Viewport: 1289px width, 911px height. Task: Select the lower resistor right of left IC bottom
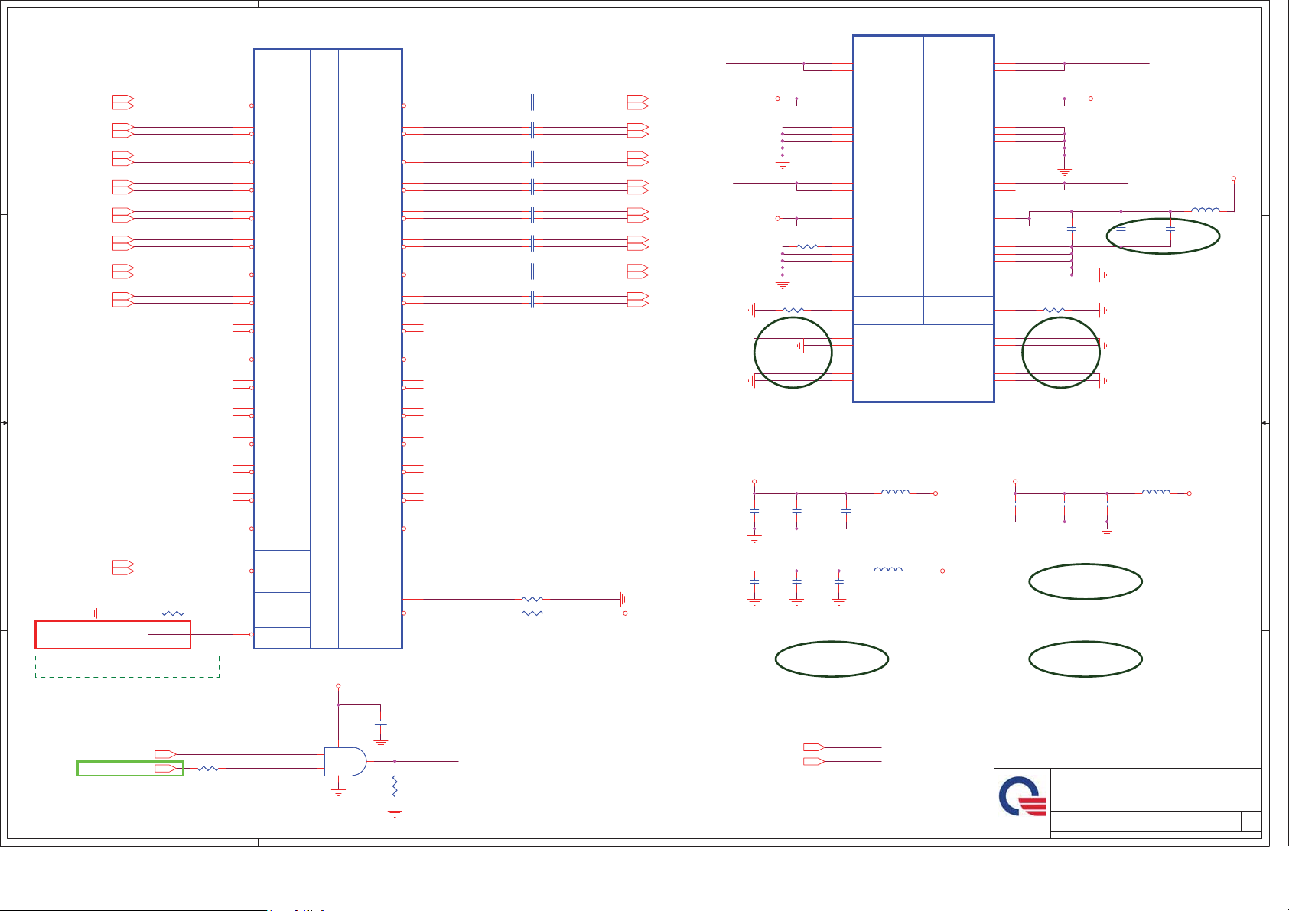pos(532,613)
